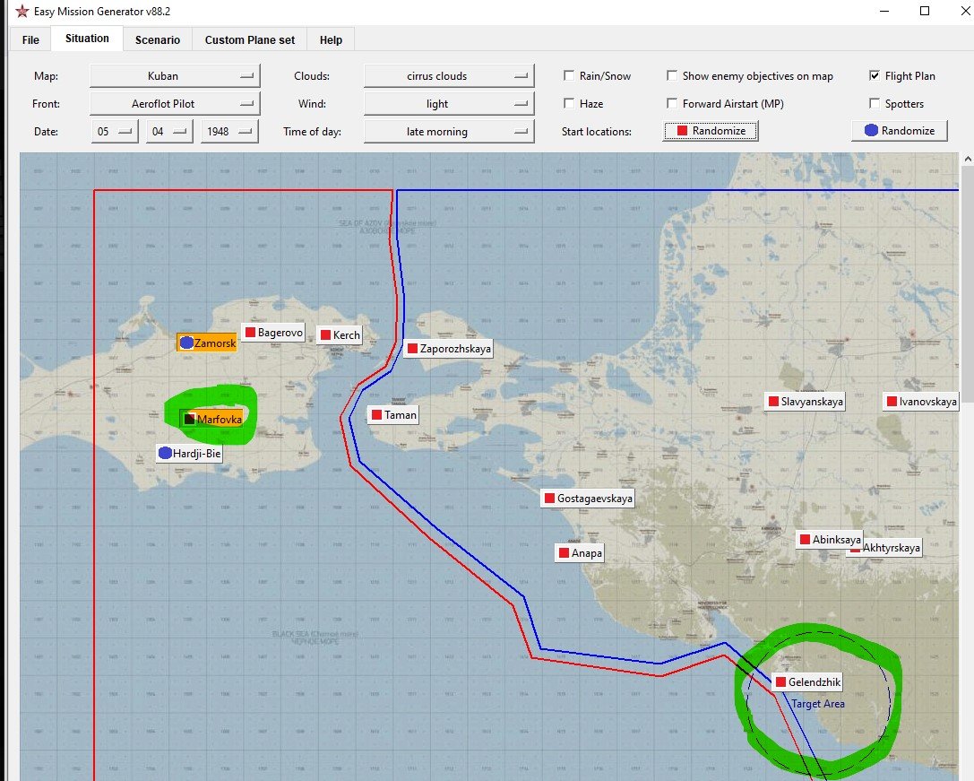Select the blue Zamorsk airfield marker
974x781 pixels.
186,343
